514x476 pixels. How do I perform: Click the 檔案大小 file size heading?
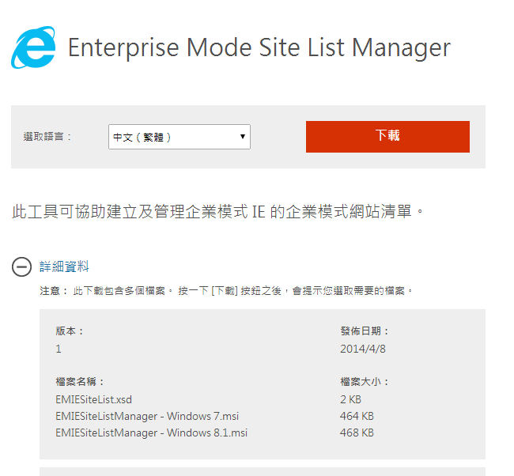365,382
